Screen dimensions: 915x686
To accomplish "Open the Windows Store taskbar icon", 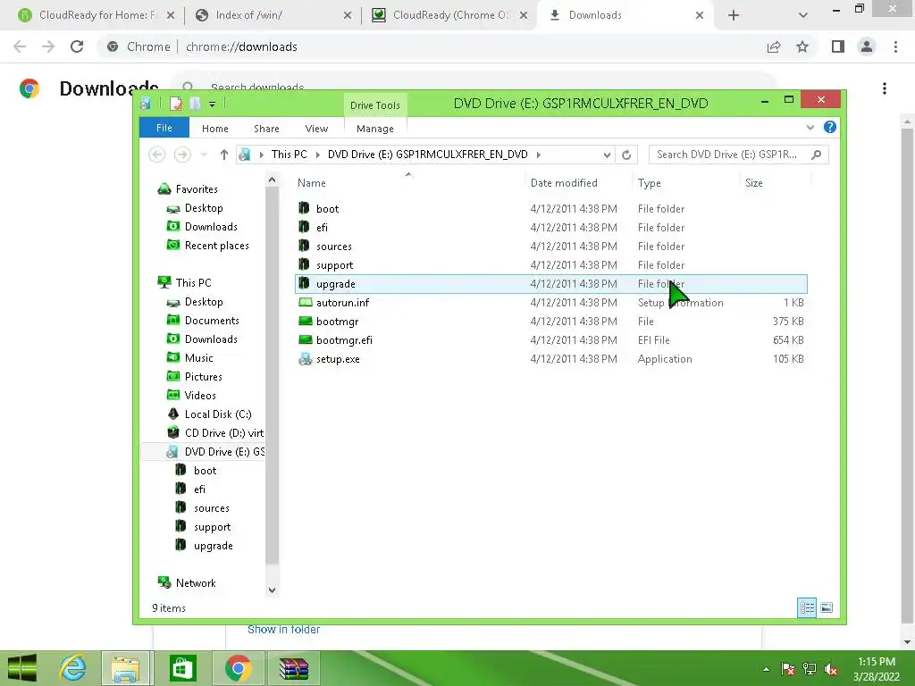I will [182, 668].
